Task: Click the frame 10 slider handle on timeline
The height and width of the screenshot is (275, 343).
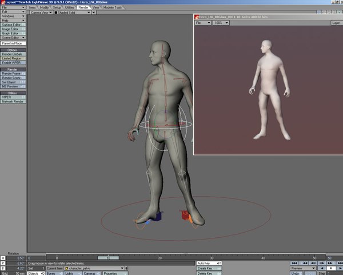Action: pos(108,258)
